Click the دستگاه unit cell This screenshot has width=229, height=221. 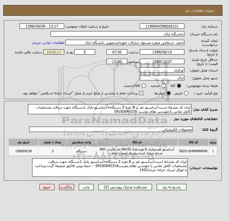coord(81,151)
